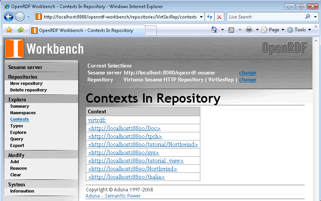This screenshot has width=321, height=201.
Task: Click the red Stop loading icon
Action: [219, 17]
